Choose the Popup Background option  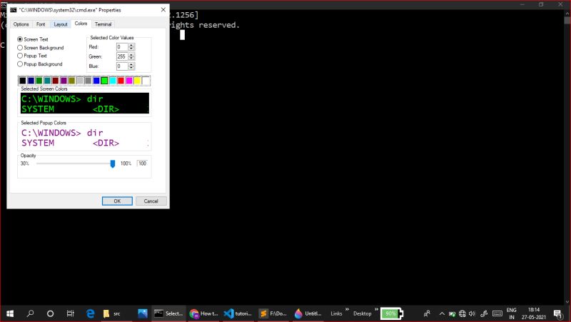pos(20,64)
